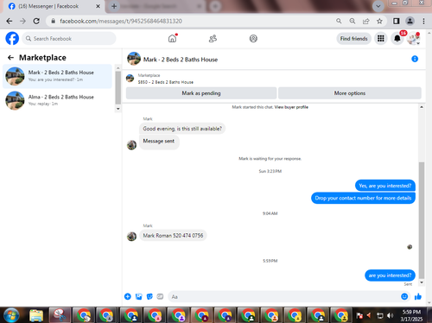The width and height of the screenshot is (432, 323).
Task: Open the Alma - 2 Beds 2 Baths House chat
Action: click(x=57, y=100)
